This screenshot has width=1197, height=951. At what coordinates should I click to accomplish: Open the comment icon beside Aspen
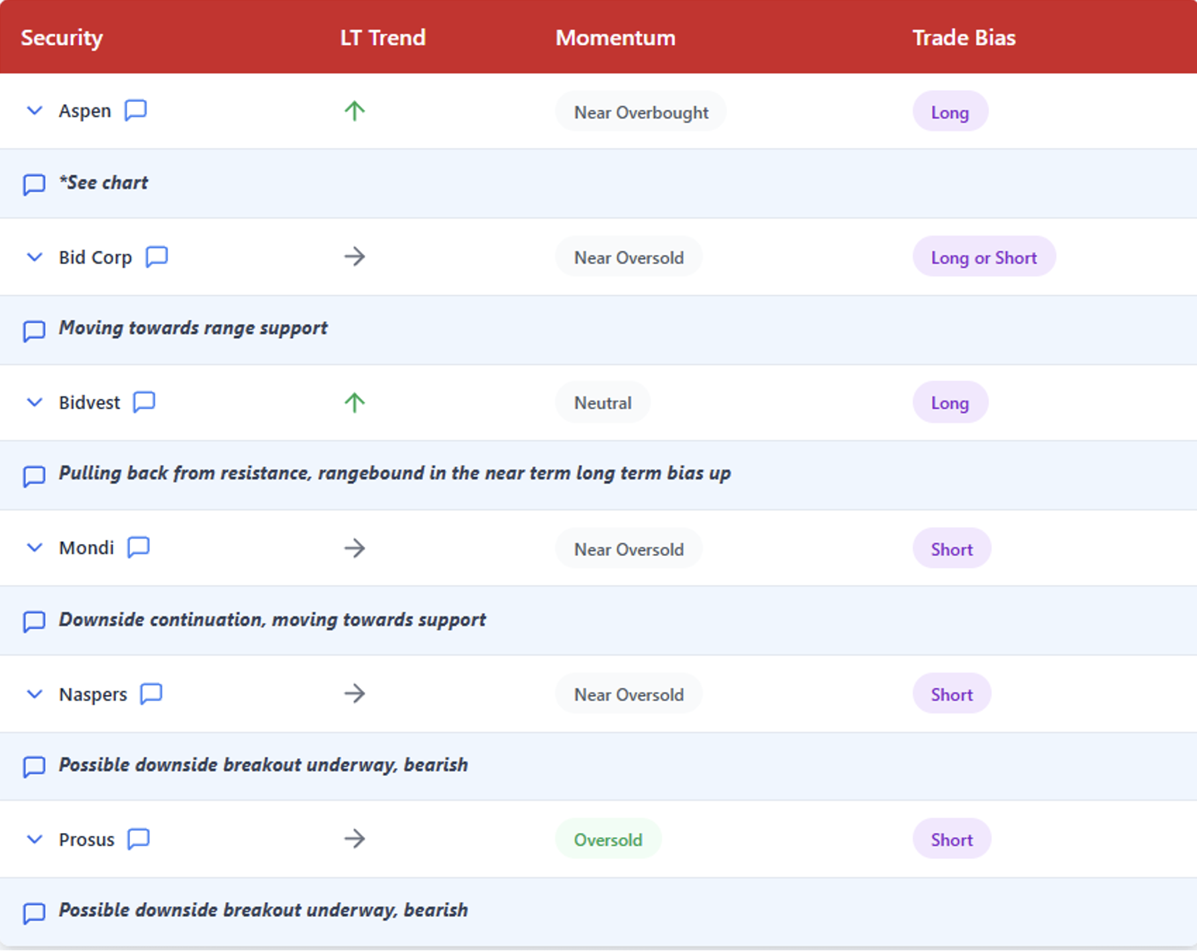coord(136,110)
